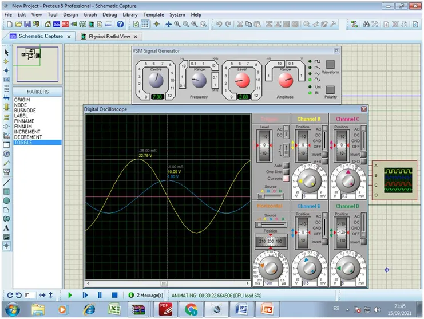
Task: Open the Design menu
Action: pos(70,15)
